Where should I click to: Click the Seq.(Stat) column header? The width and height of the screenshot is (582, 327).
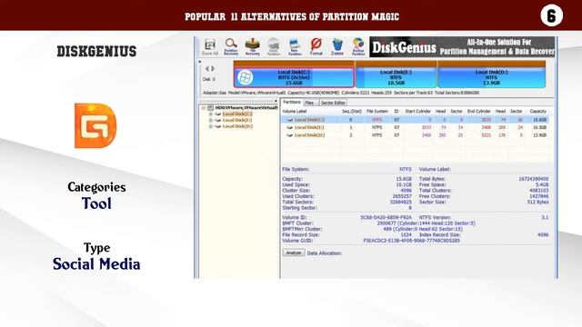(x=352, y=111)
